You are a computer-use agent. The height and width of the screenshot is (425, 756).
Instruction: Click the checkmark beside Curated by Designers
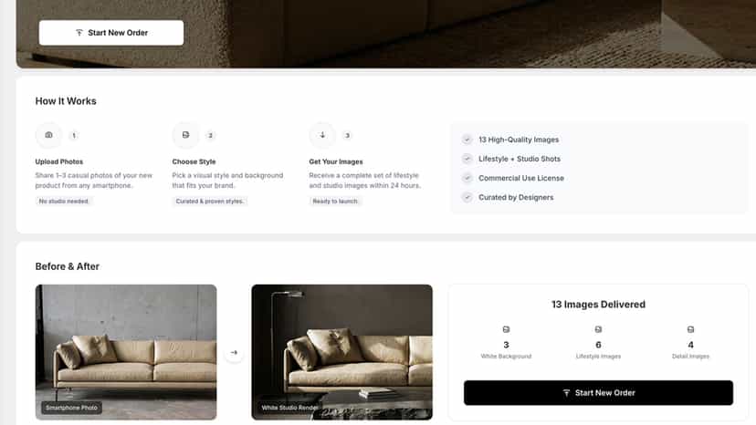(x=467, y=197)
